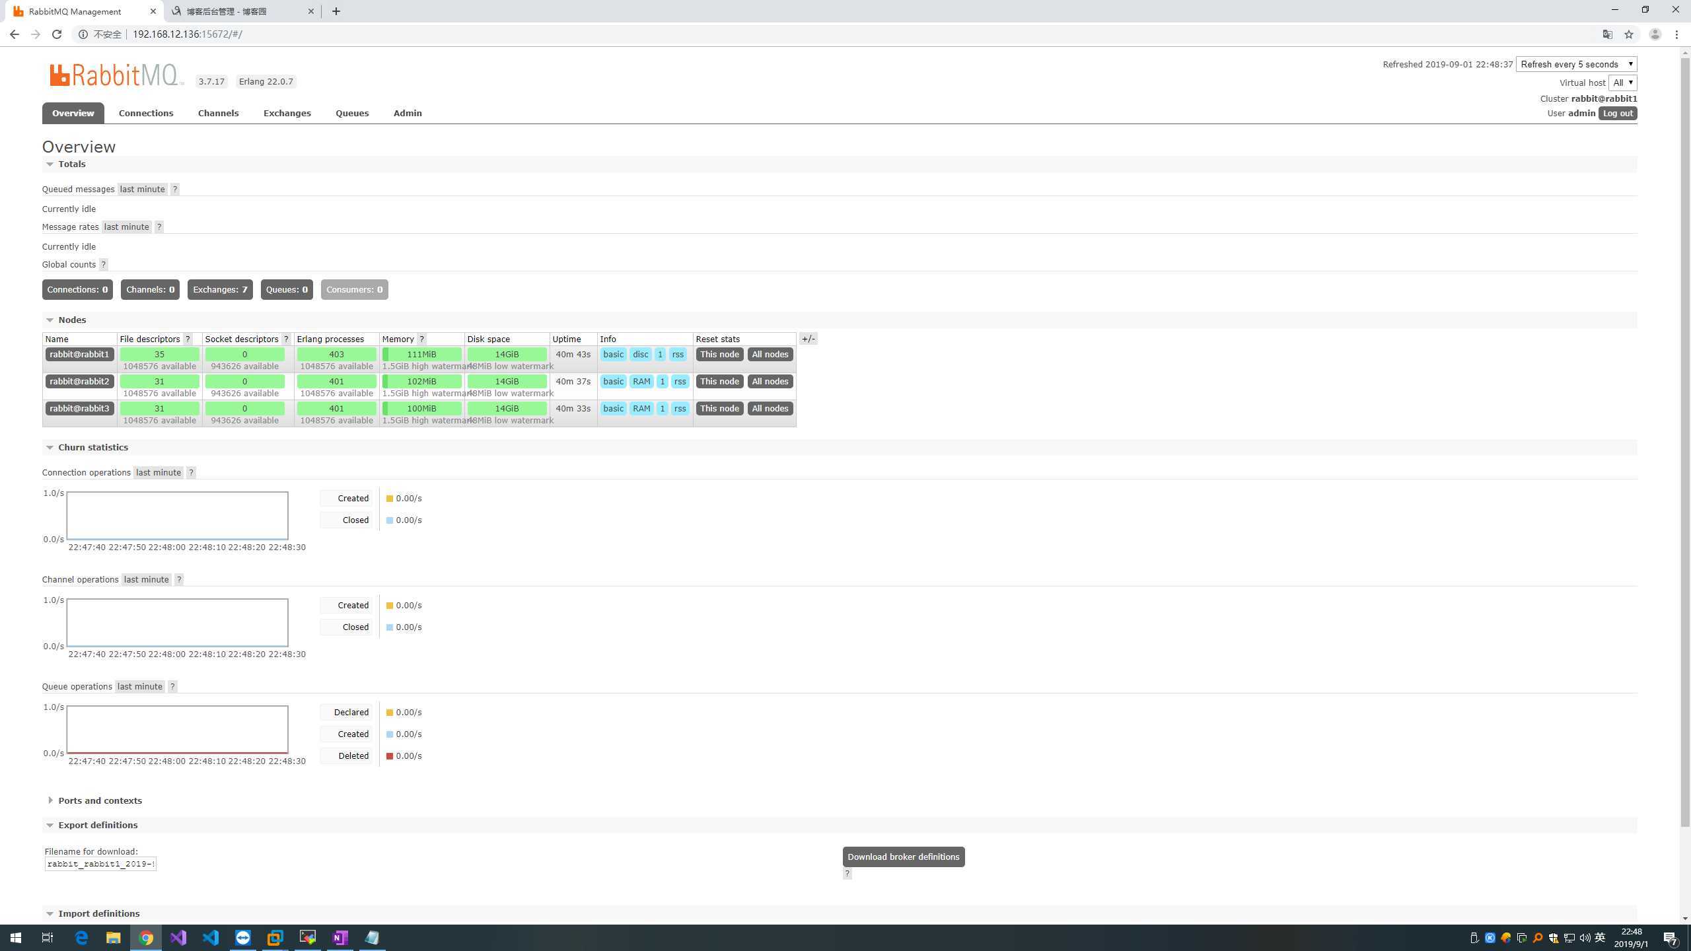The image size is (1691, 951).
Task: Open Windows Start menu
Action: 16,937
